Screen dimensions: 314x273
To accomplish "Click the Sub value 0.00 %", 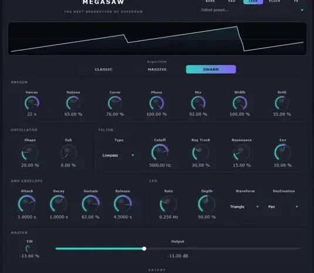I will (x=68, y=165).
